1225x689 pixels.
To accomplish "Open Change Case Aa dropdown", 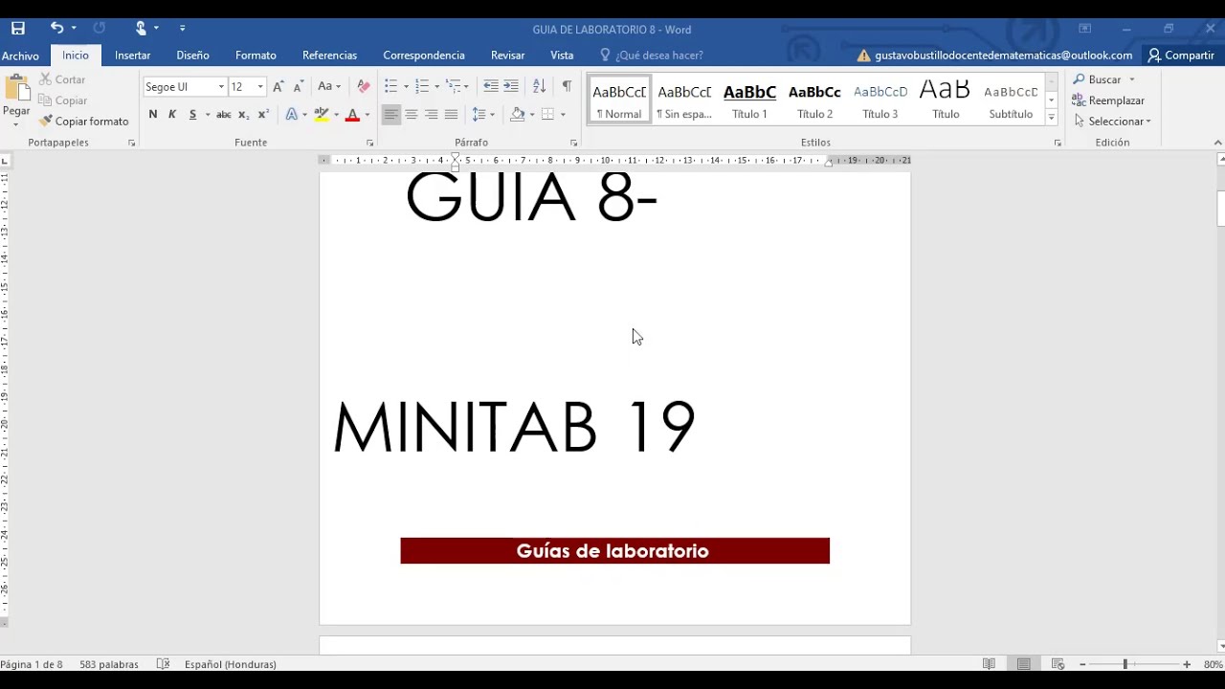I will coord(329,87).
